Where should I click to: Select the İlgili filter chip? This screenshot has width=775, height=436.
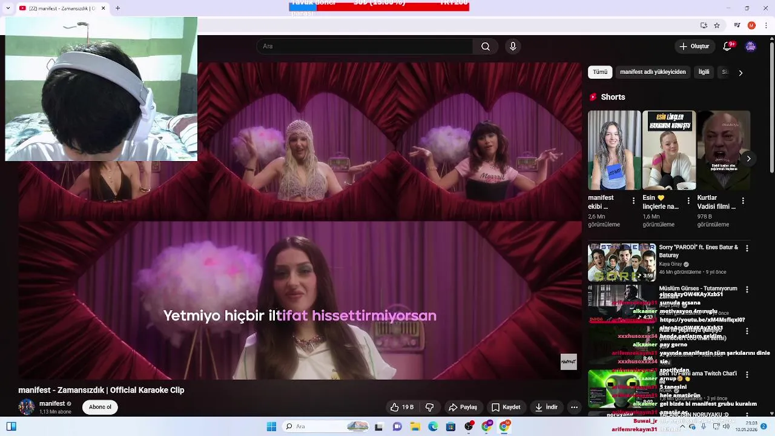pos(704,72)
